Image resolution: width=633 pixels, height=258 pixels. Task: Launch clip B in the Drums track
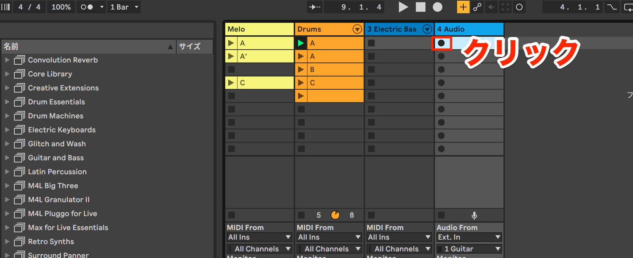coord(301,69)
